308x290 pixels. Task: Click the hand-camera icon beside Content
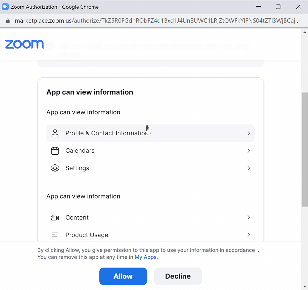pyautogui.click(x=55, y=217)
